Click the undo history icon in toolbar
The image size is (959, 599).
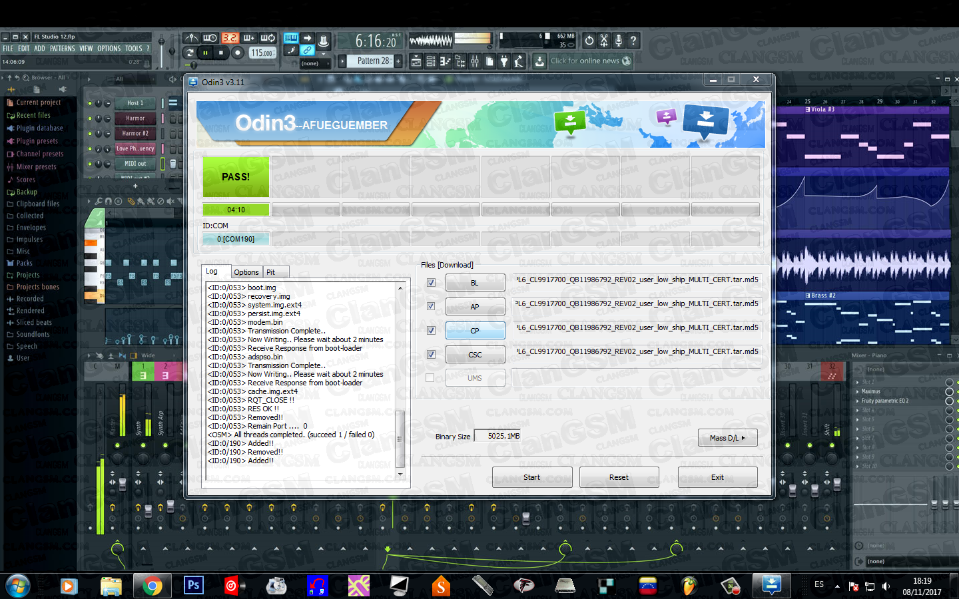coord(589,41)
